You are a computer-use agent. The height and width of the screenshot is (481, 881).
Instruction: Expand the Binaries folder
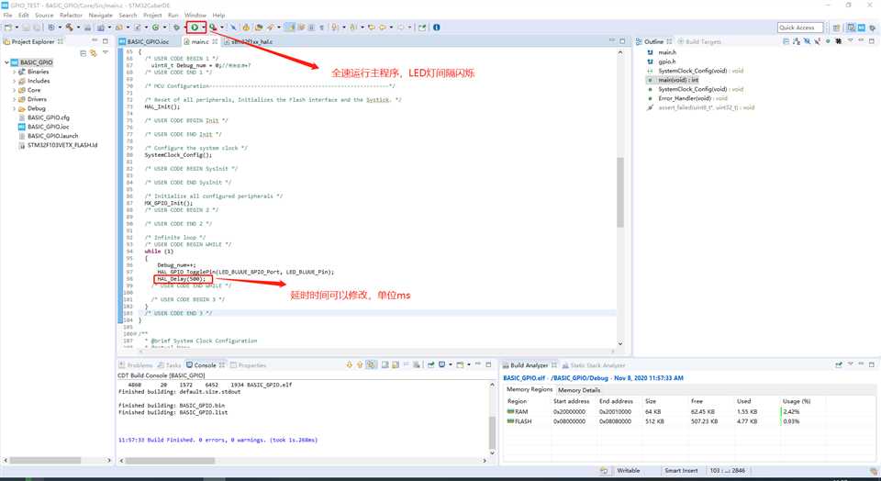(14, 72)
